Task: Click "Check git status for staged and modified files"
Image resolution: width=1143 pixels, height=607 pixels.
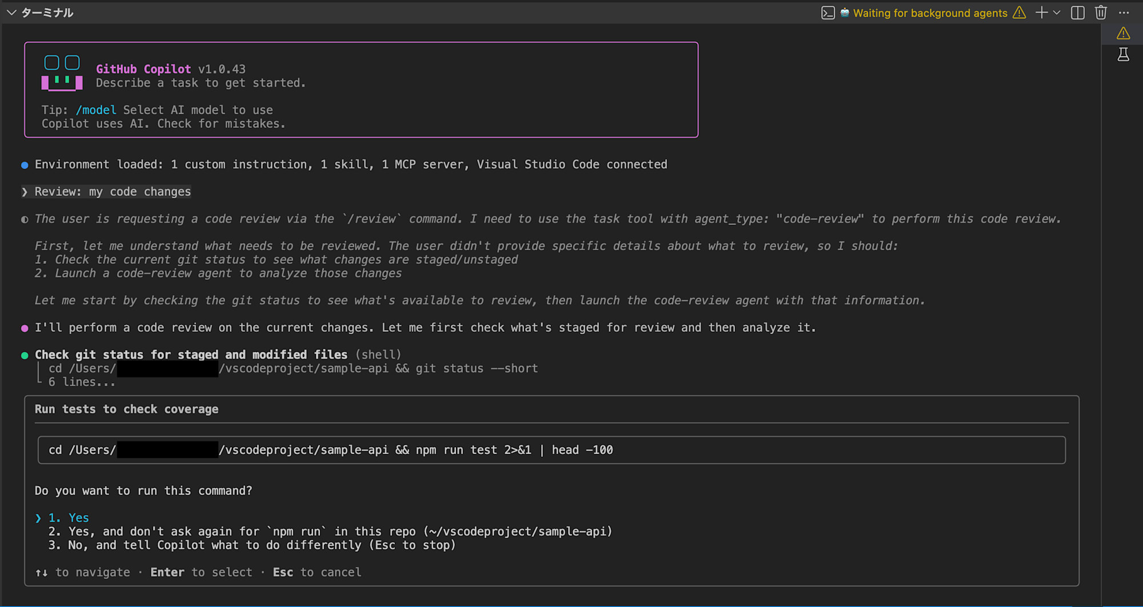Action: 191,355
